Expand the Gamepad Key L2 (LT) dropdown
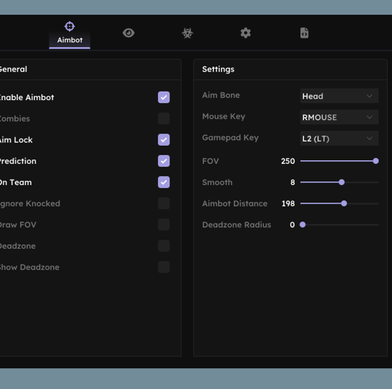 (339, 139)
